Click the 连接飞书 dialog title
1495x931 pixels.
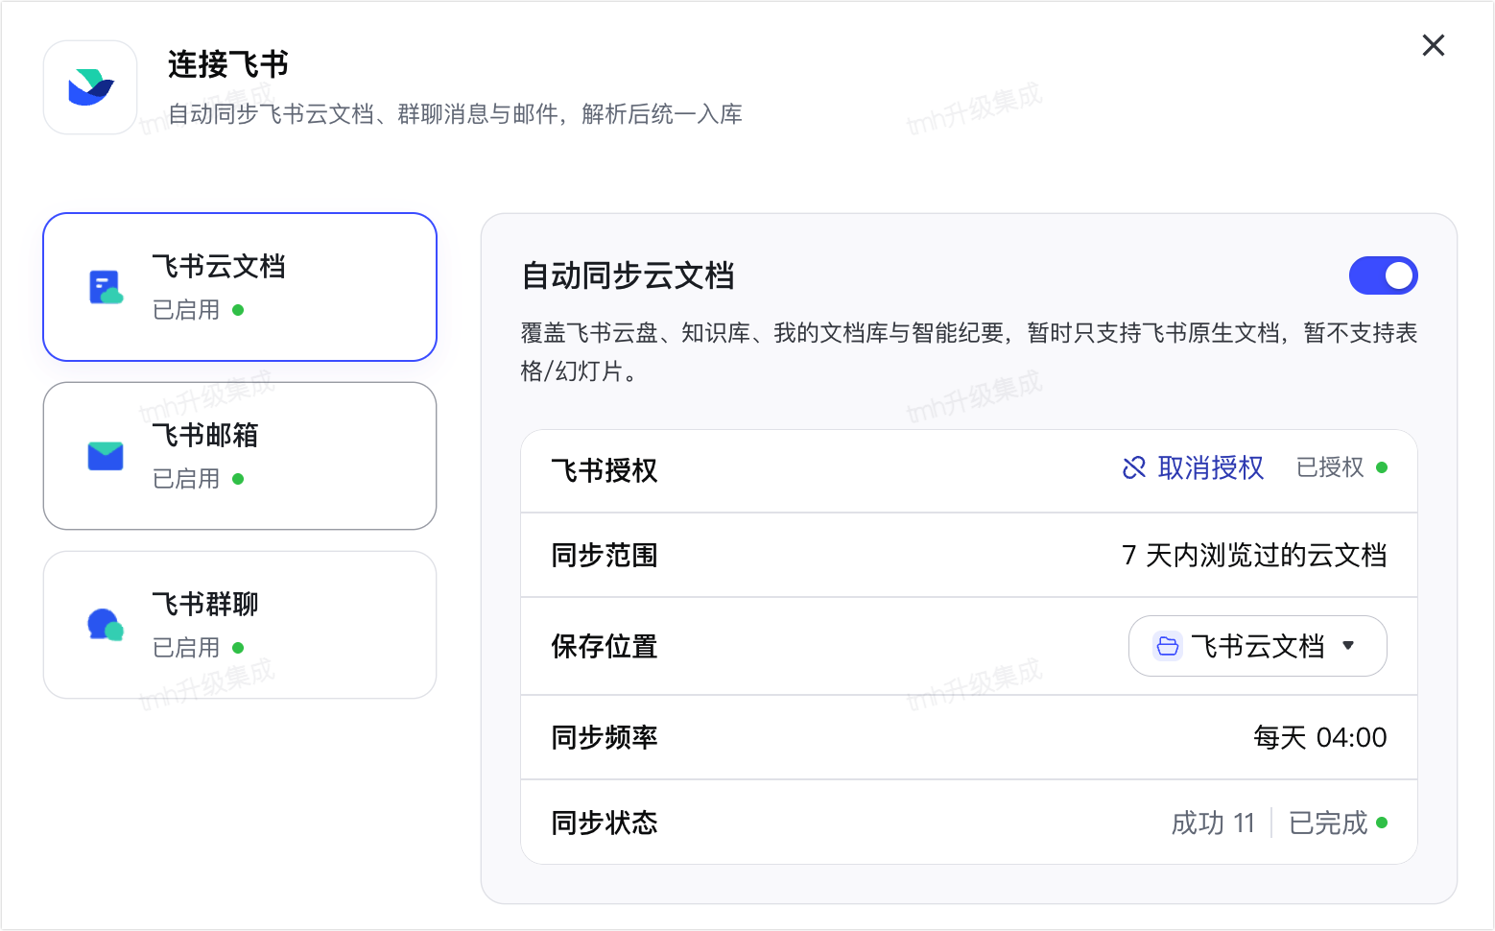[x=228, y=64]
